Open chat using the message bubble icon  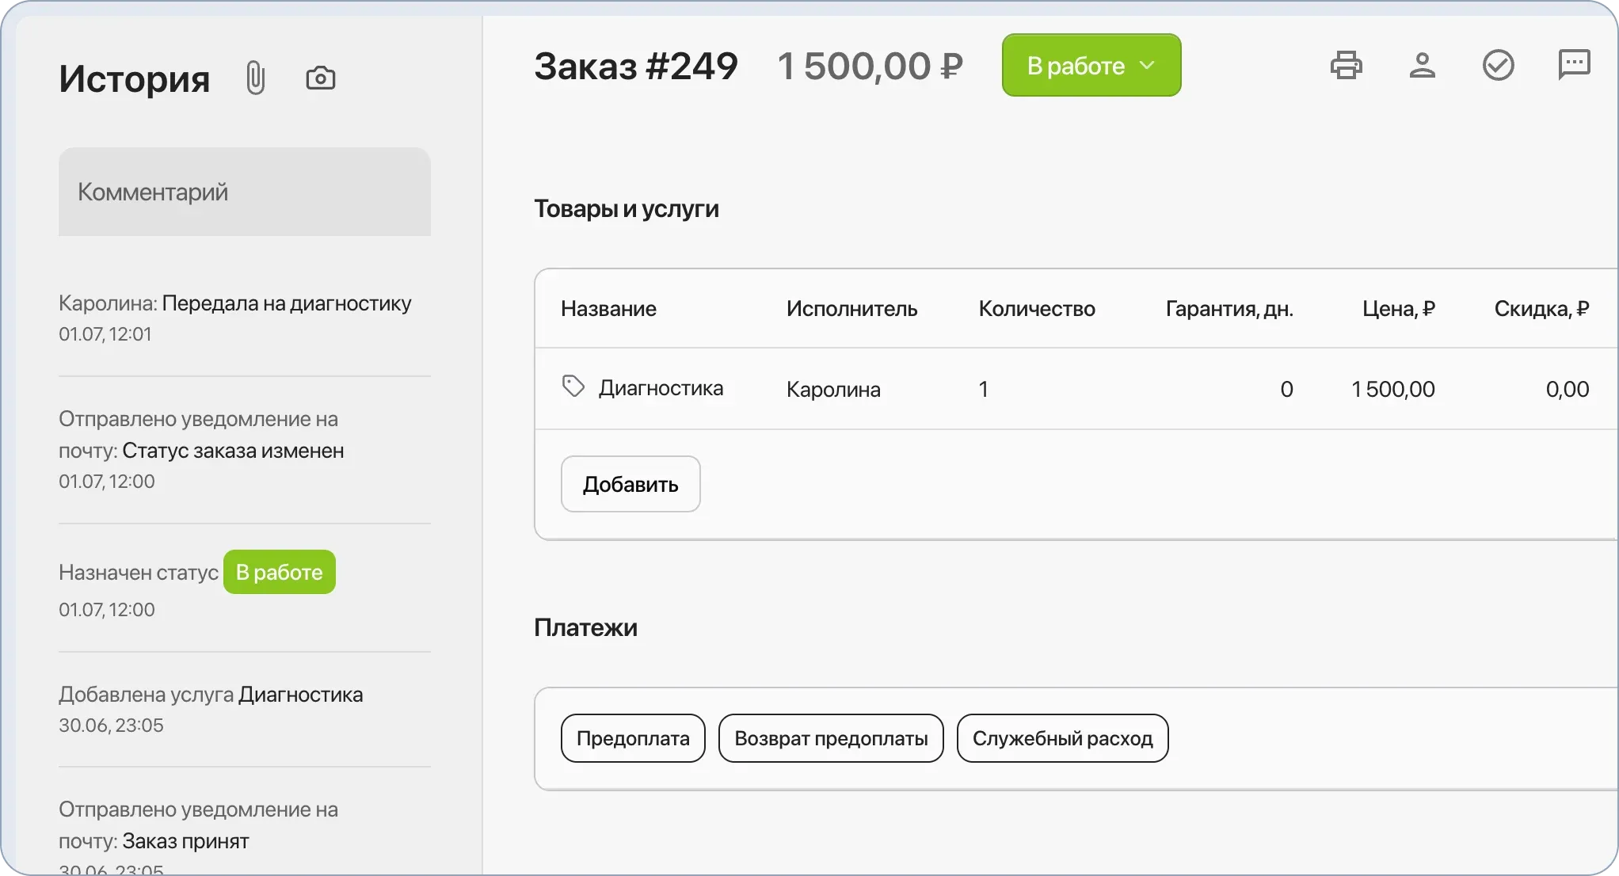(1575, 65)
